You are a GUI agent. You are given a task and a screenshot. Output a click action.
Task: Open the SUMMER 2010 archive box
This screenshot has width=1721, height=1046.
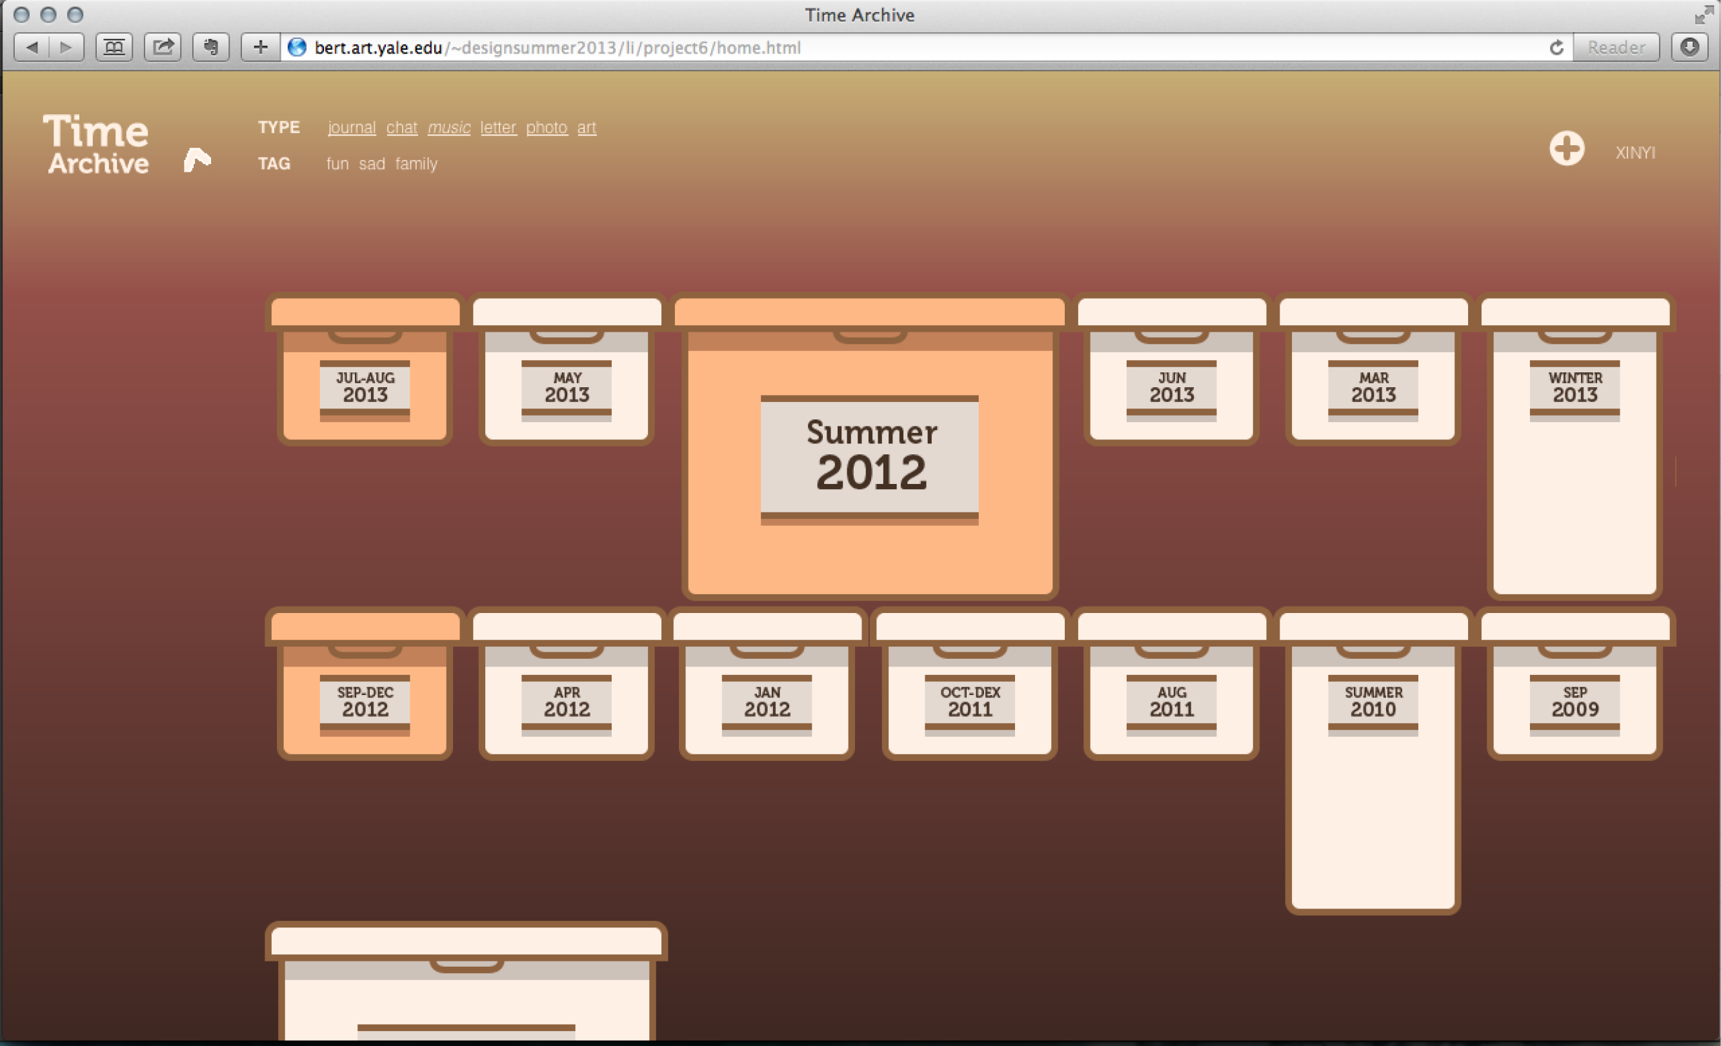(x=1373, y=761)
